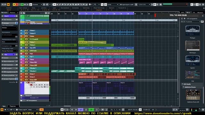Open the Сетка snap type dropdown
This screenshot has width=205, height=115.
tap(113, 4)
